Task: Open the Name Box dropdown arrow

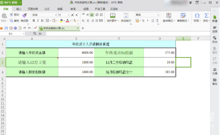Action: (x=24, y=34)
